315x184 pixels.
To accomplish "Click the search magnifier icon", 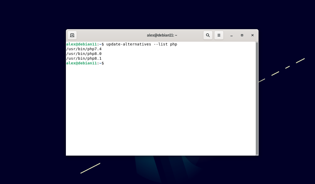I will click(208, 35).
